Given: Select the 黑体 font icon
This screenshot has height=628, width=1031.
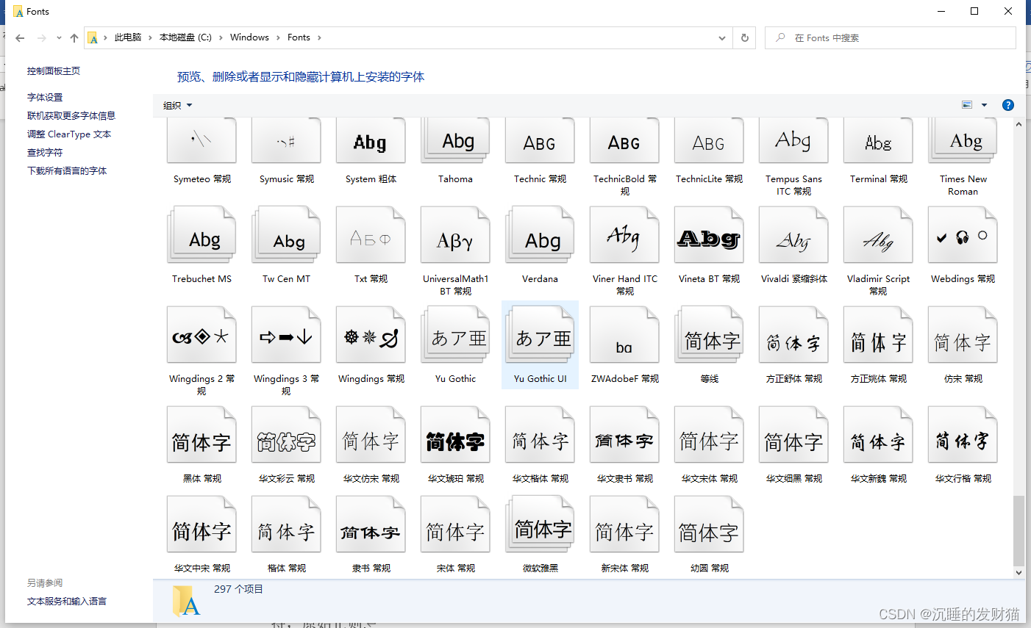Looking at the screenshot, I should (x=201, y=435).
